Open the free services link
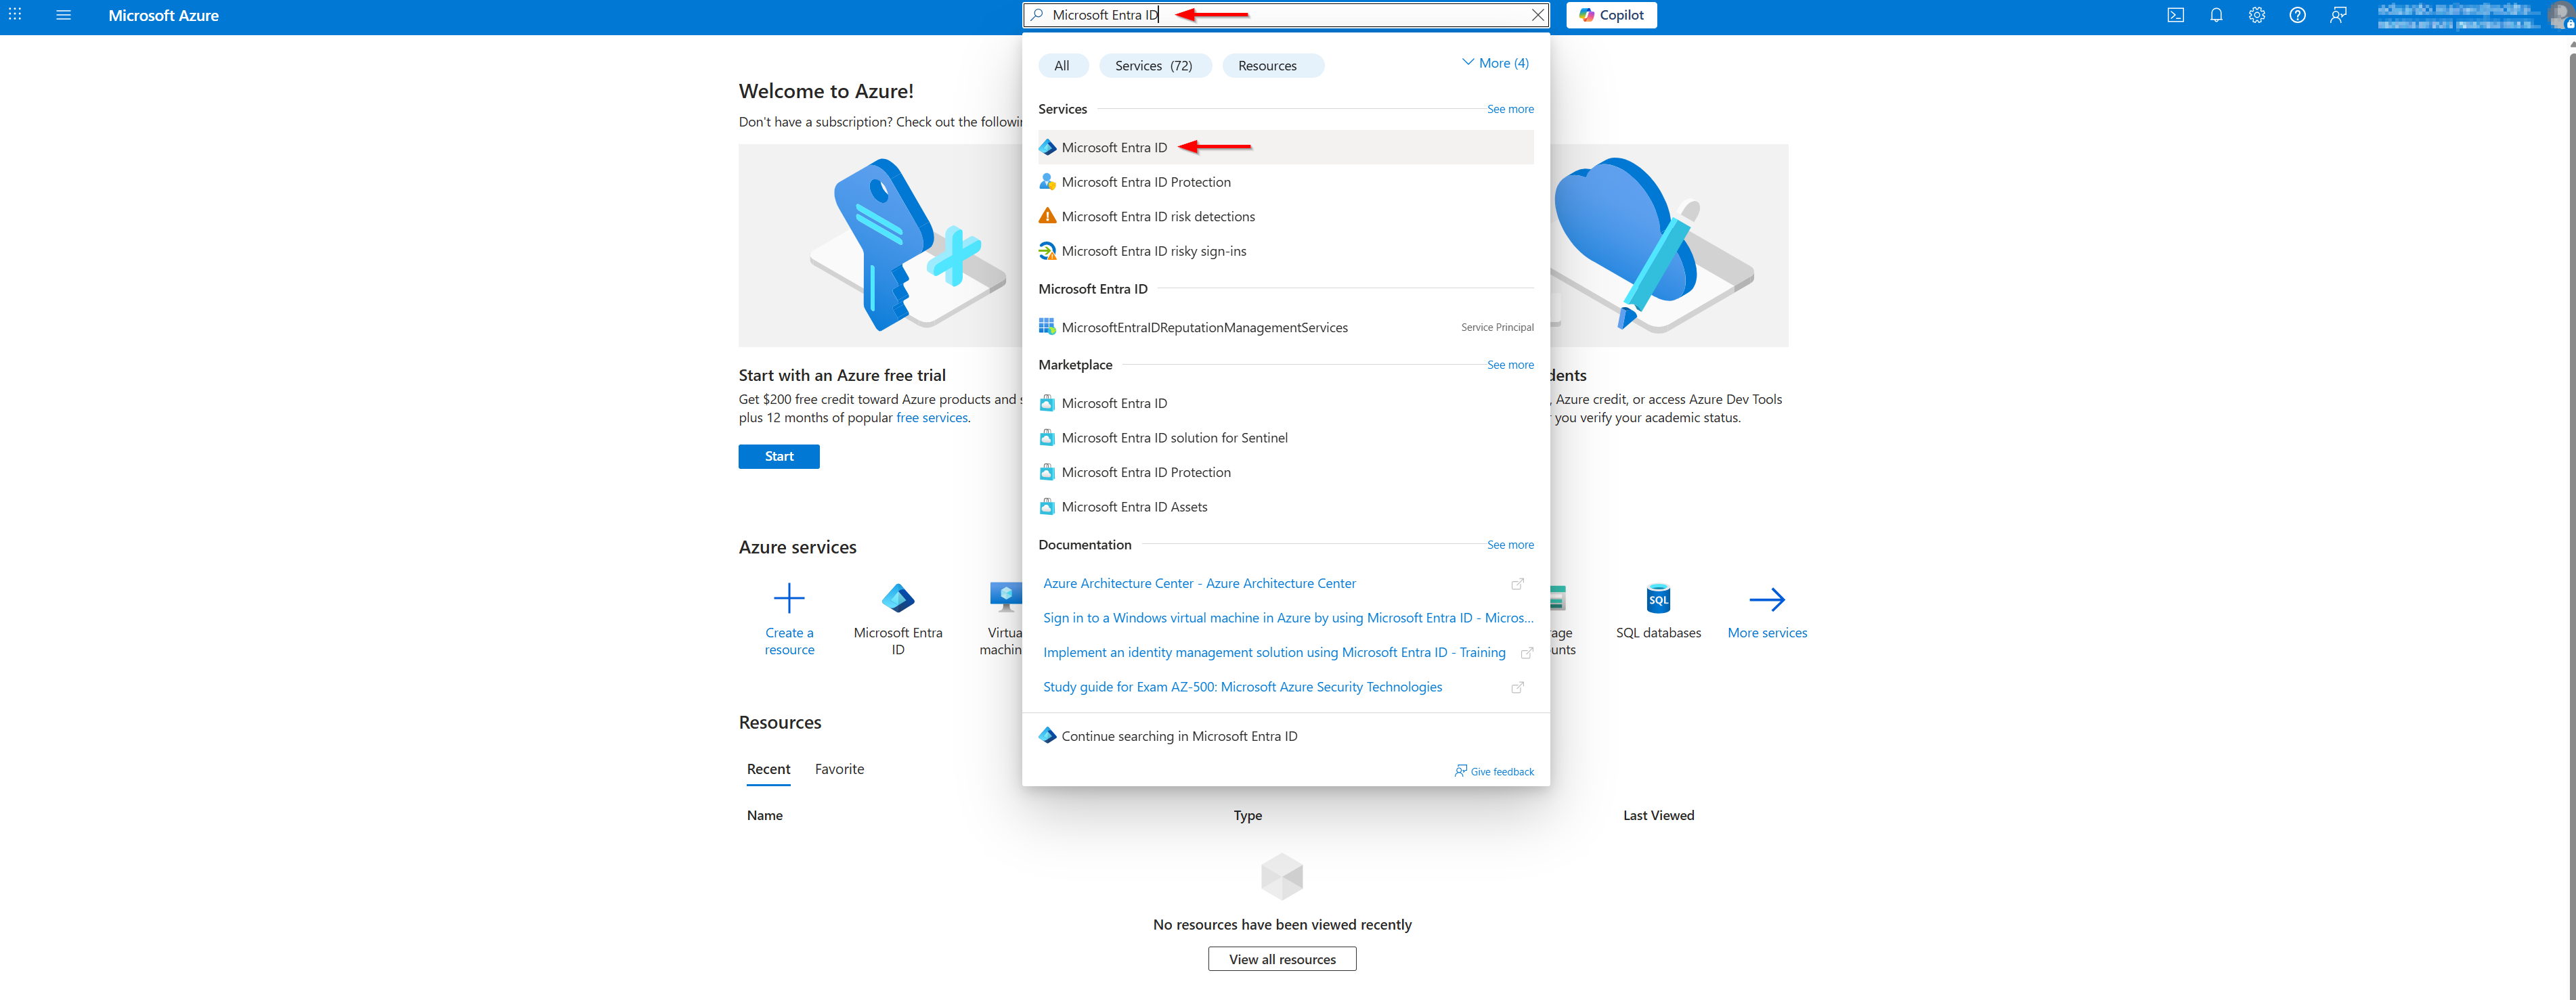 point(931,417)
